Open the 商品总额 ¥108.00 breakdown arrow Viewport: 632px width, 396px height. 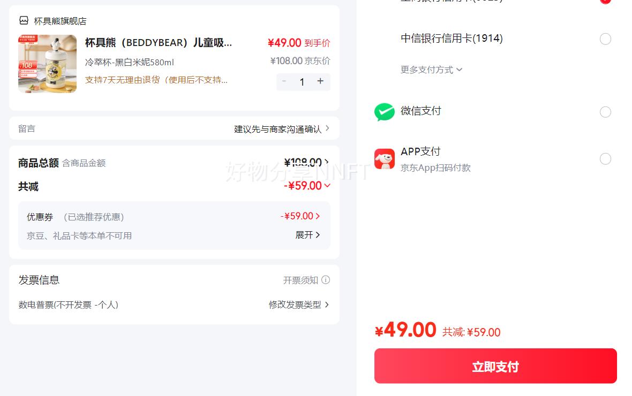click(x=327, y=162)
